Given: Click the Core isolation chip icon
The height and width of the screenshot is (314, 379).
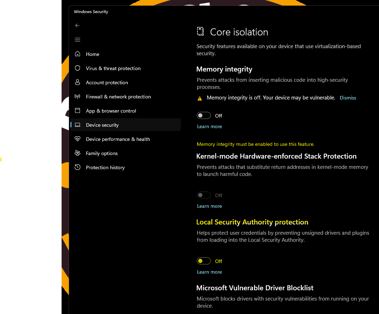Looking at the screenshot, I should tap(200, 32).
